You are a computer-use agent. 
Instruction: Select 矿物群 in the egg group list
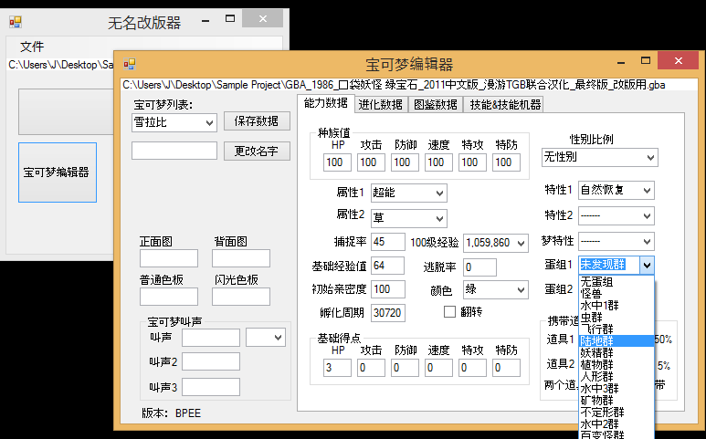pos(616,400)
